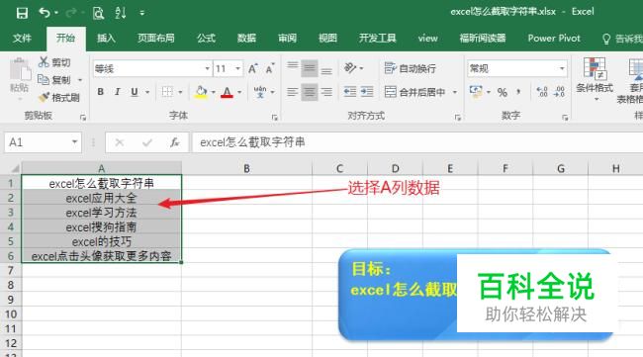This screenshot has width=643, height=357.
Task: Toggle align text left
Action: (x=293, y=92)
